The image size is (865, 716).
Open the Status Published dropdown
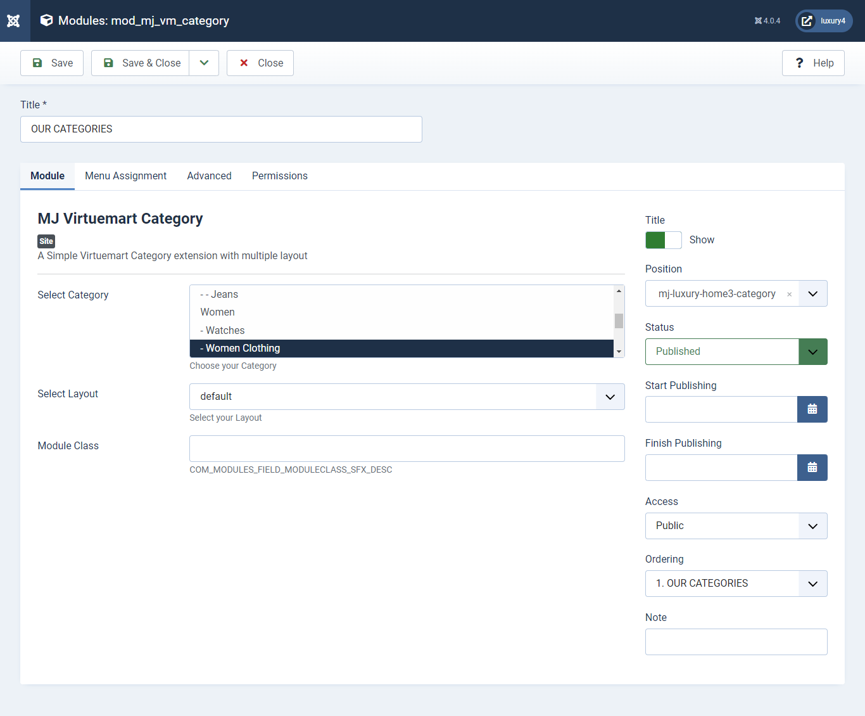736,352
